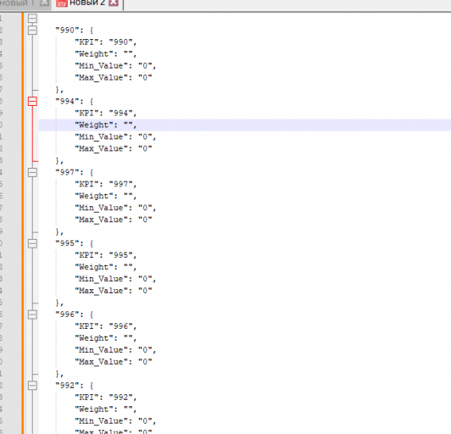This screenshot has width=451, height=434.
Task: Click the "995": { line
Action: pyautogui.click(x=75, y=243)
